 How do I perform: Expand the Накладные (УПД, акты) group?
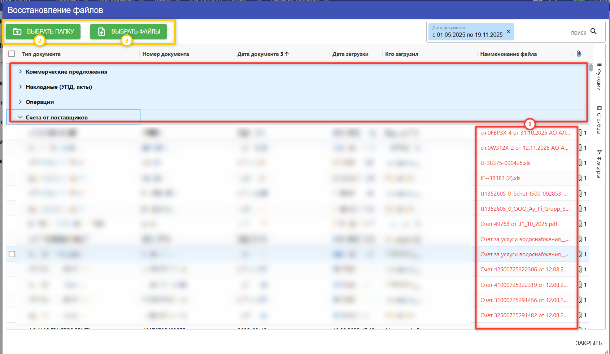20,87
